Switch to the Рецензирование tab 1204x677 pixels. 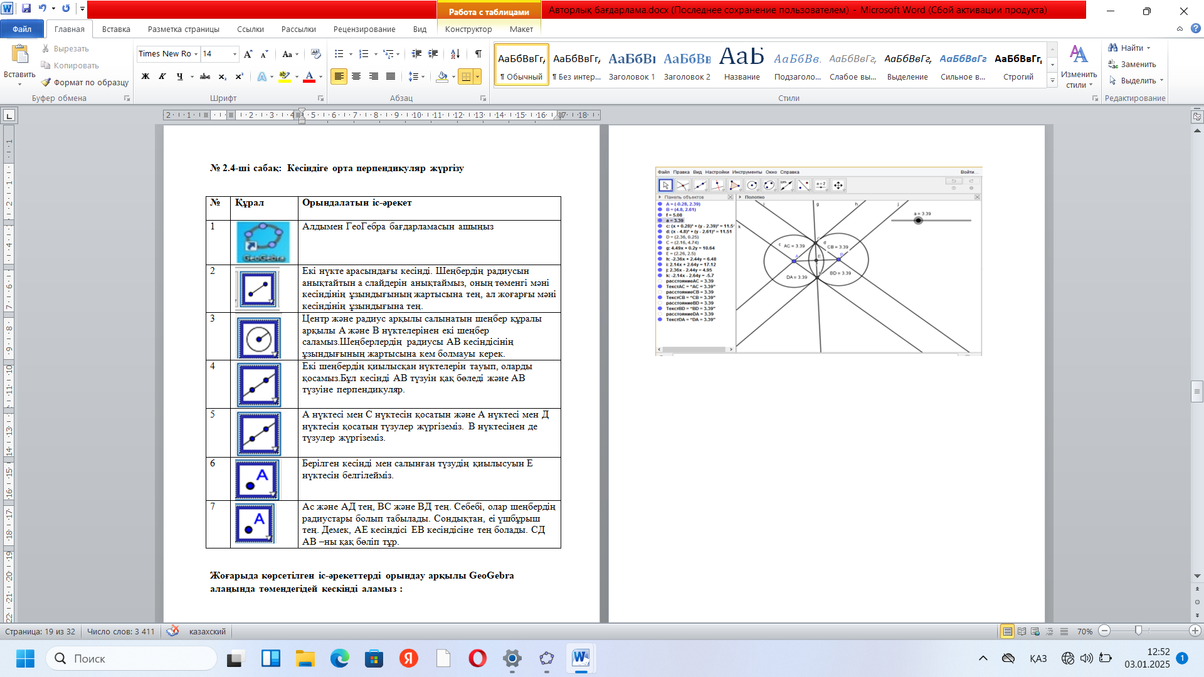(364, 29)
